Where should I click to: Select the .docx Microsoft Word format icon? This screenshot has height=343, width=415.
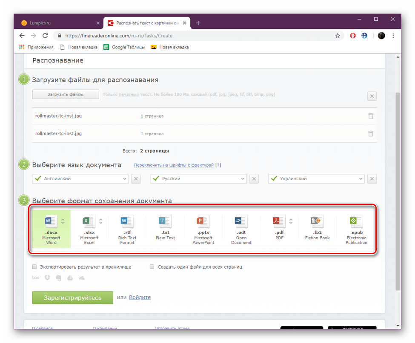(51, 221)
